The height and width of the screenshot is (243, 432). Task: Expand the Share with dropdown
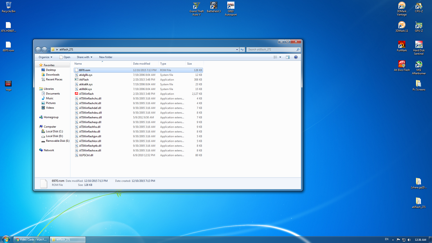pyautogui.click(x=84, y=57)
